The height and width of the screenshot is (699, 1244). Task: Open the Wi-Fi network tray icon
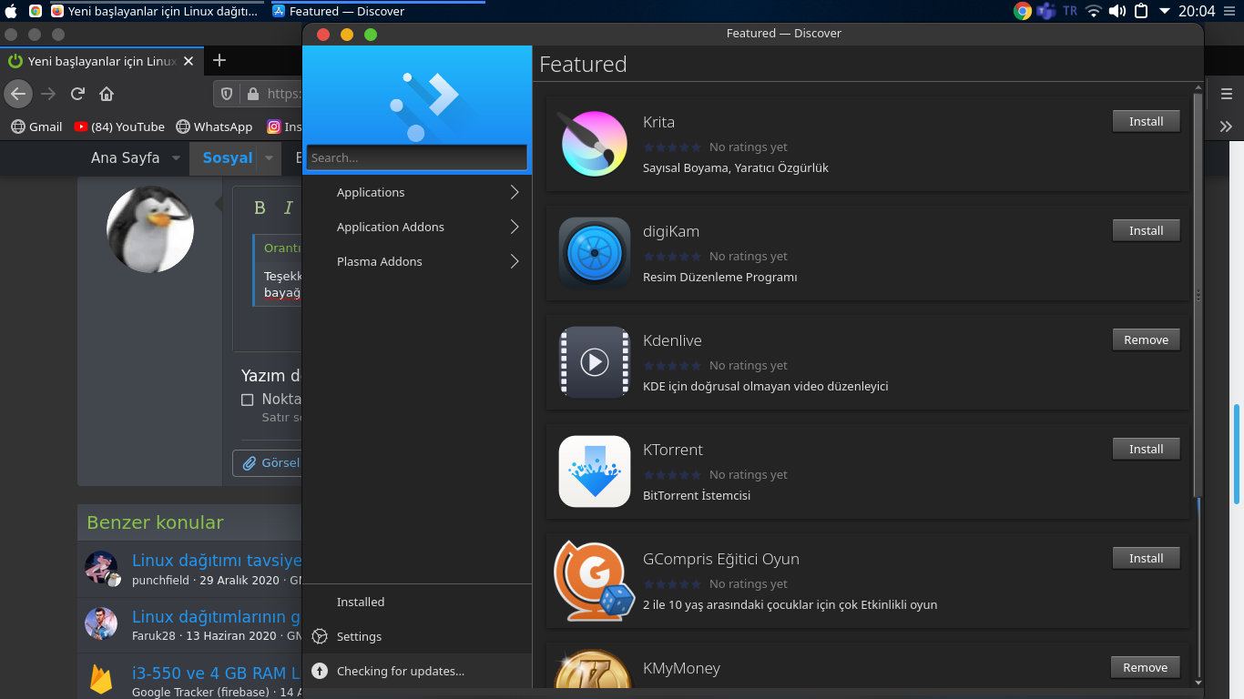(x=1094, y=11)
